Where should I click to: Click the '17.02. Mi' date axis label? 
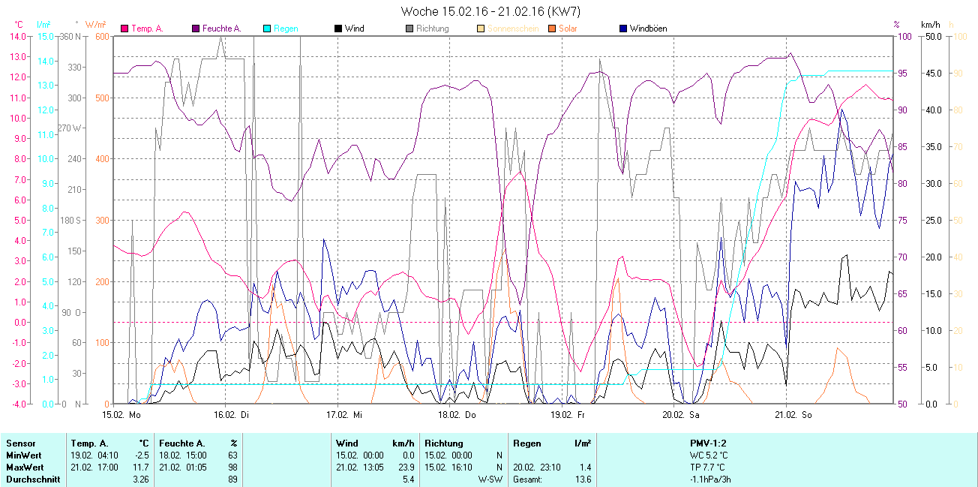coord(344,414)
